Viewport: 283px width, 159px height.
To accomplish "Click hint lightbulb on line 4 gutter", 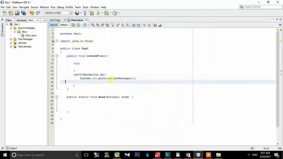I will point(53,41).
